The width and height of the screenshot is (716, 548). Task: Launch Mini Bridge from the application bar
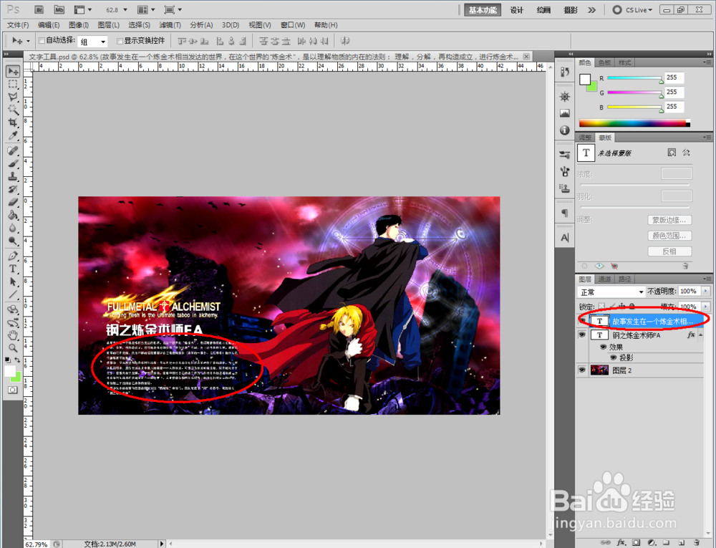[x=59, y=9]
